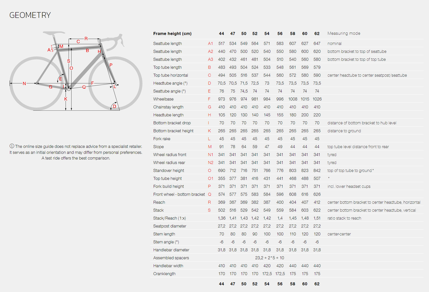The image size is (429, 292).
Task: Click the red D angle label in the diagram
Action: coord(114,106)
